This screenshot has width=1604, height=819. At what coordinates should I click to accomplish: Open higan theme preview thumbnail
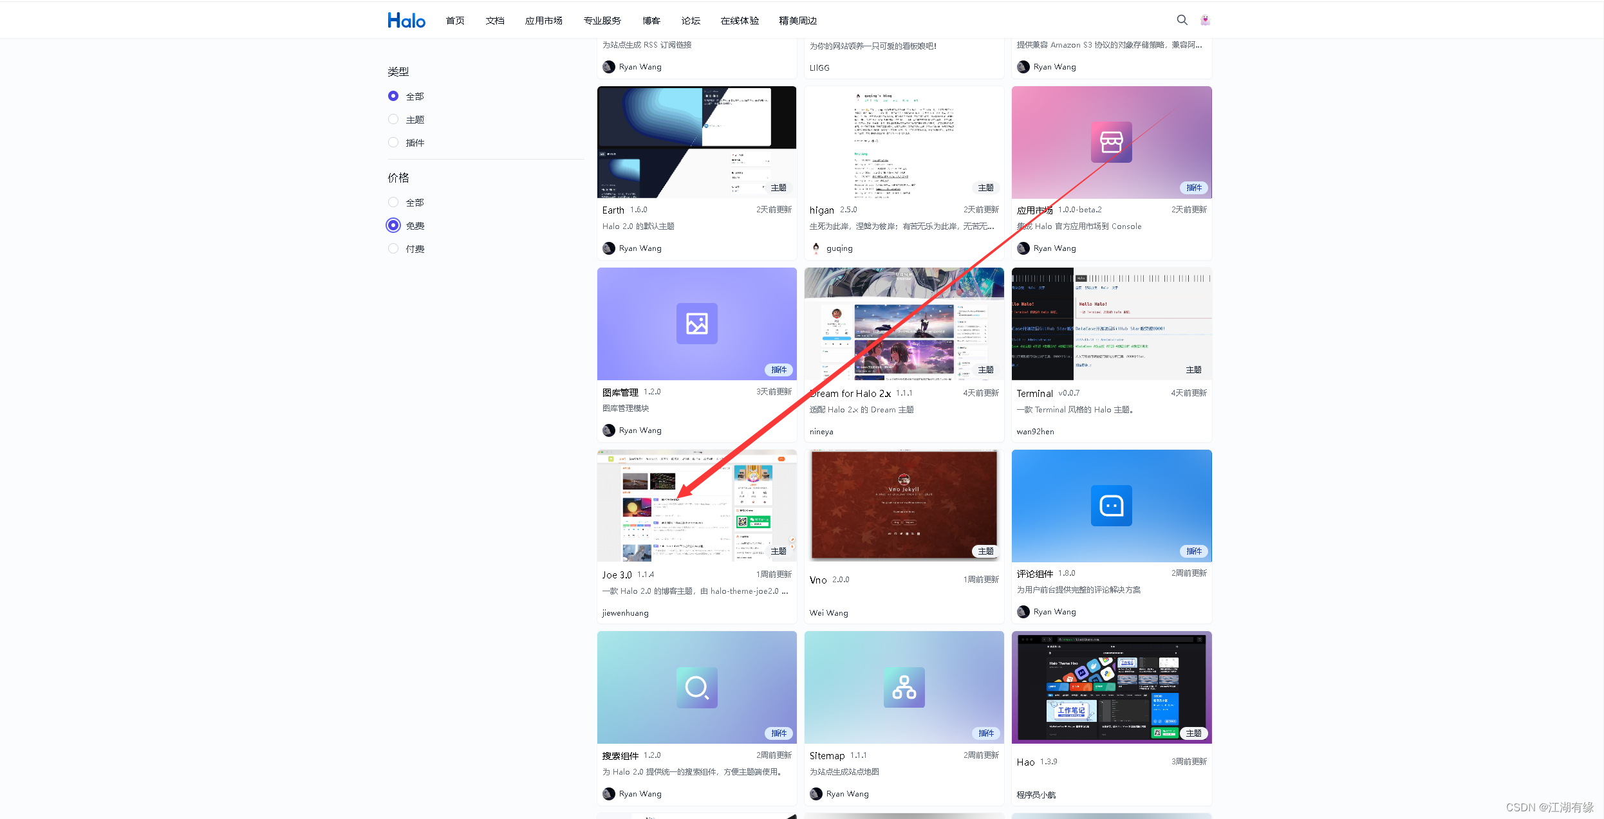click(904, 142)
